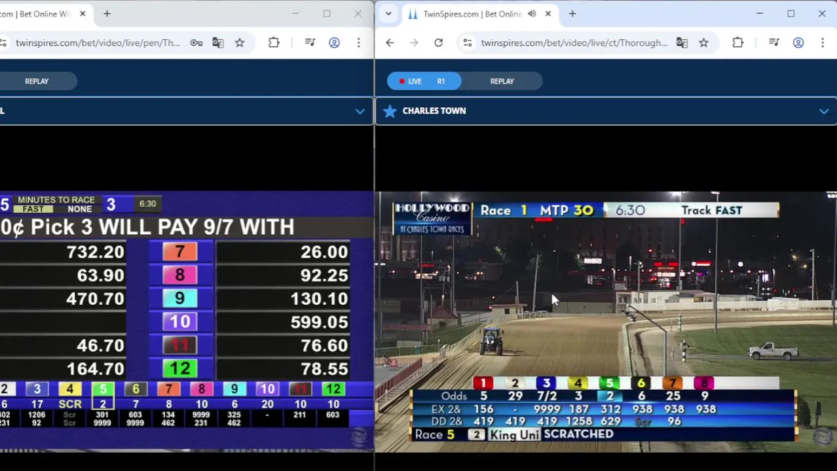837x471 pixels.
Task: Open a new tab in the right browser window
Action: tap(572, 14)
